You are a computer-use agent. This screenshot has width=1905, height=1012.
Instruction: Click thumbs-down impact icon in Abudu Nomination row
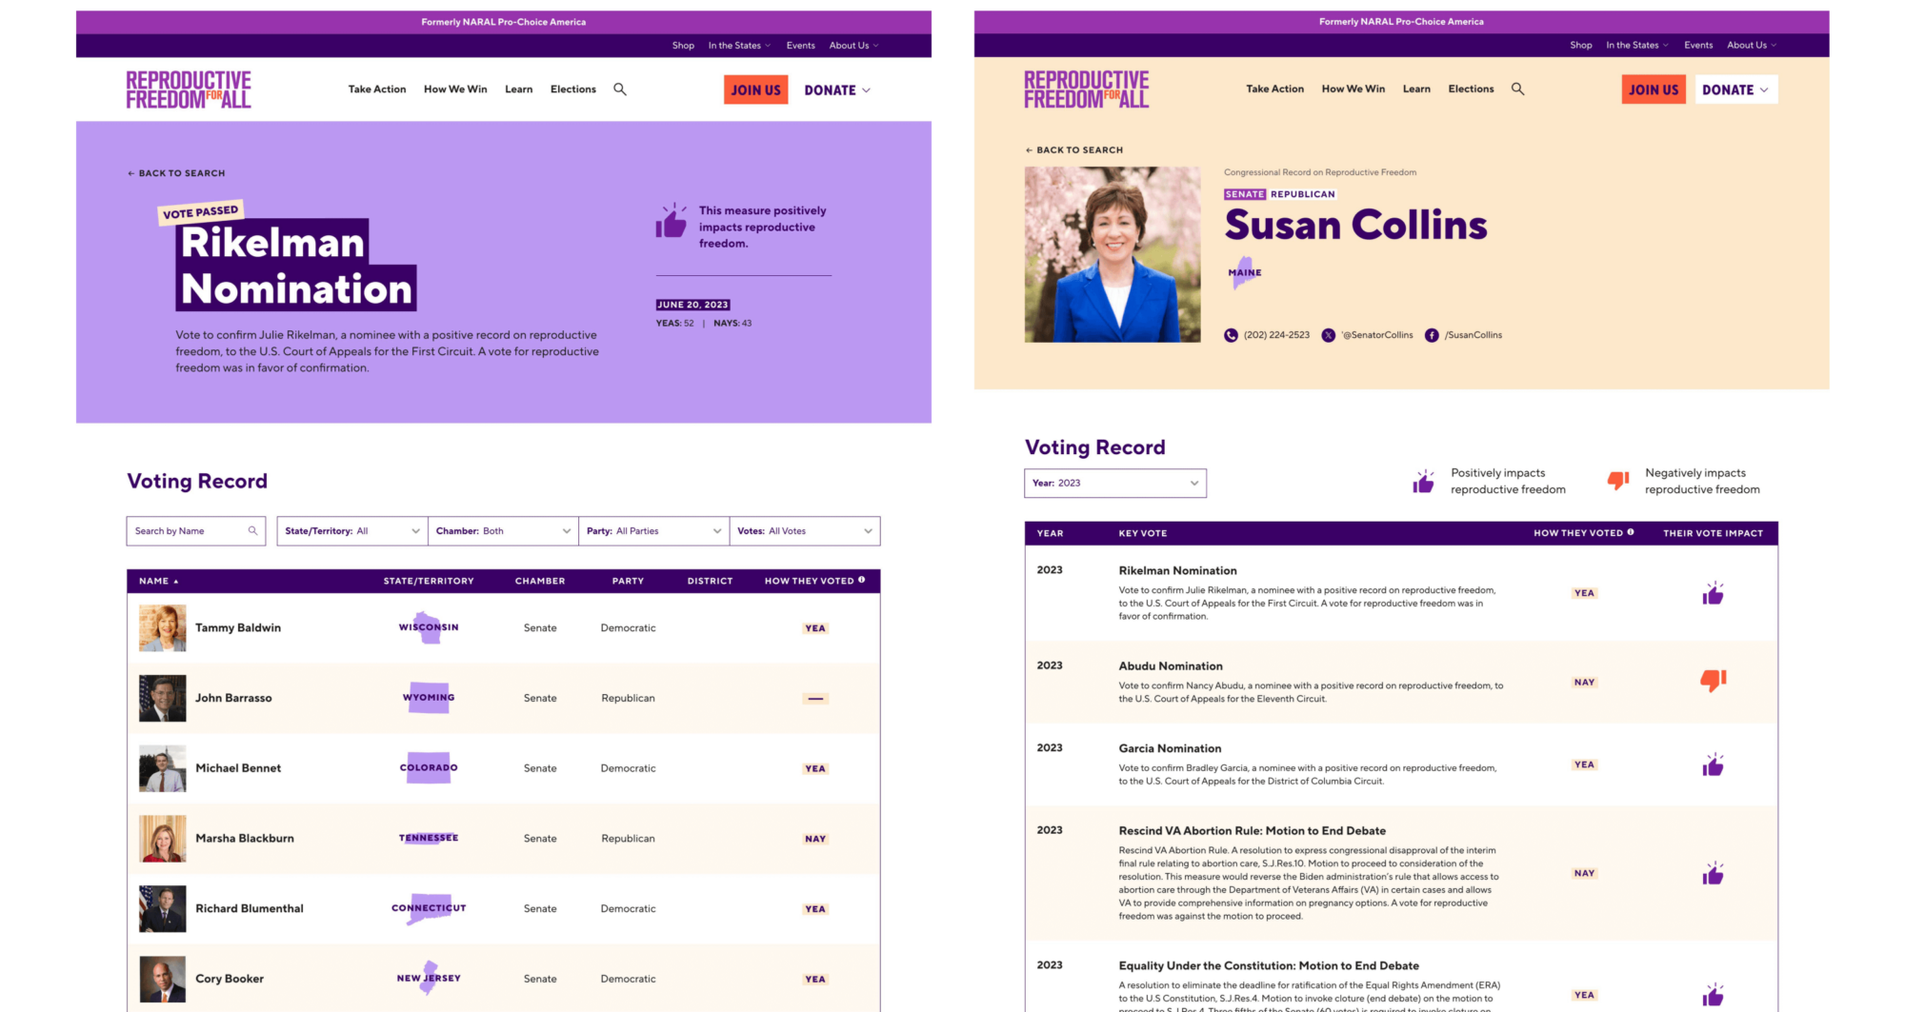[1714, 681]
